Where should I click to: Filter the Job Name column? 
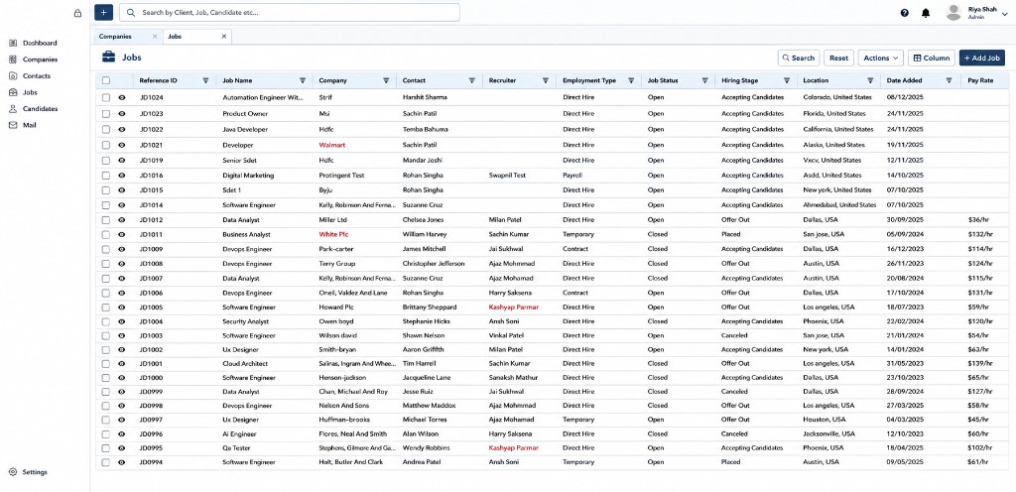coord(303,81)
